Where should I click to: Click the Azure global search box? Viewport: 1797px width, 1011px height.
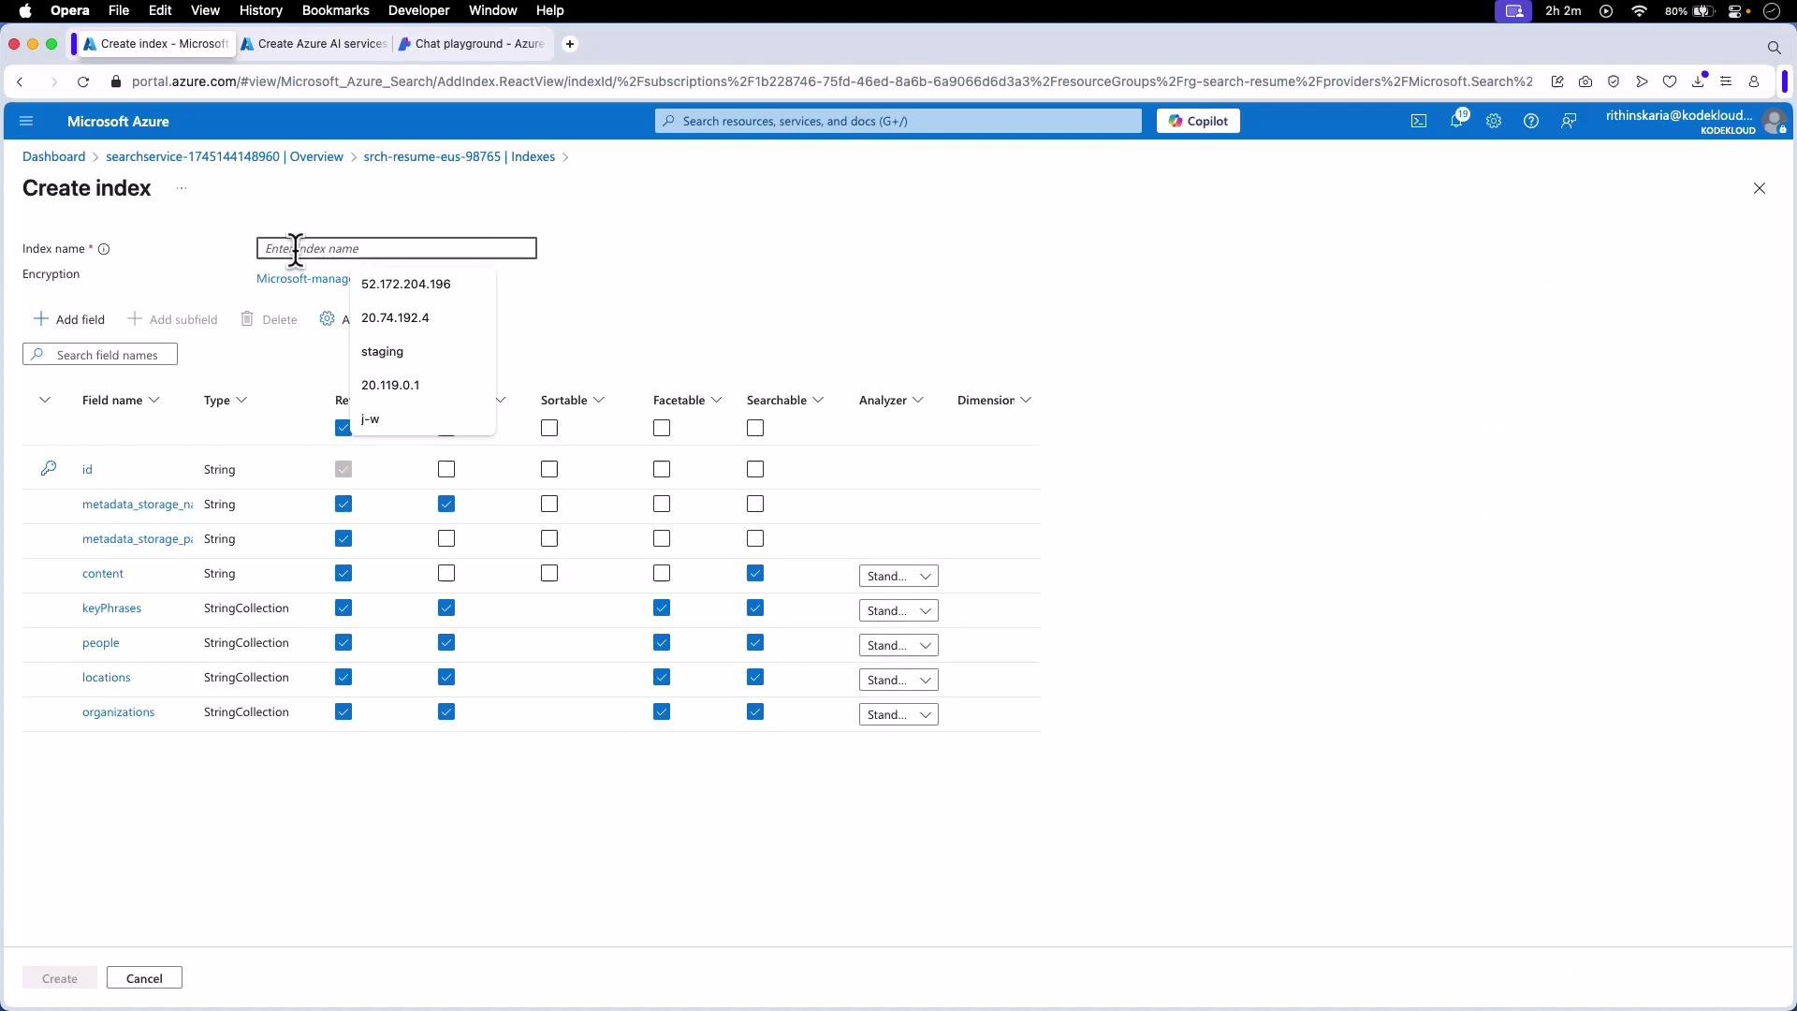pyautogui.click(x=898, y=121)
